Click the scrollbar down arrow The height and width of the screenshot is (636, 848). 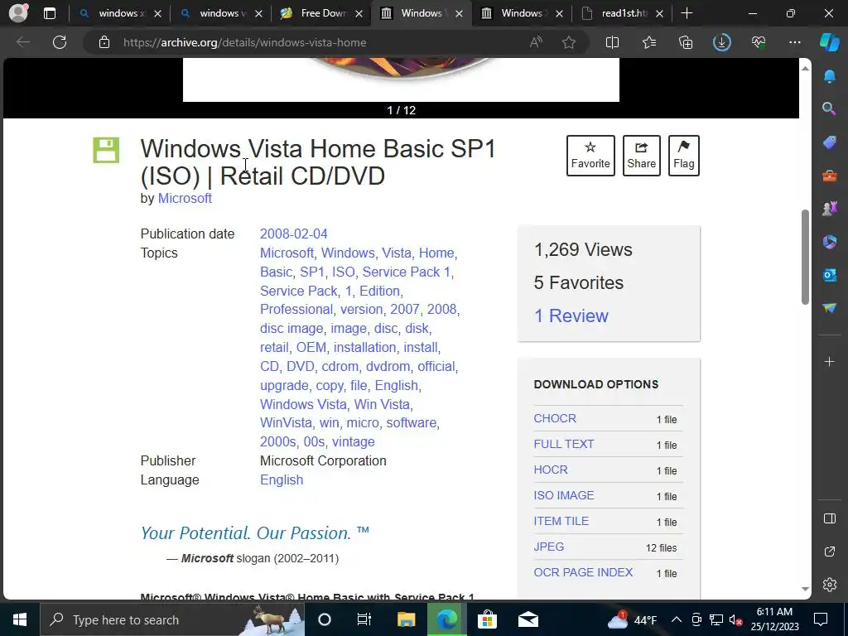pos(805,589)
